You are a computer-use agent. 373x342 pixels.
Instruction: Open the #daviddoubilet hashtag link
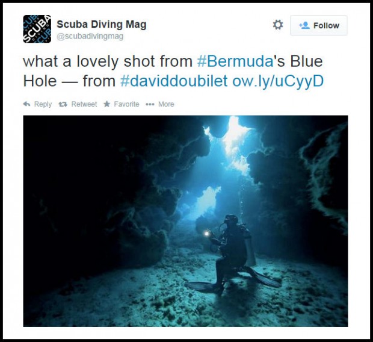[x=174, y=81]
